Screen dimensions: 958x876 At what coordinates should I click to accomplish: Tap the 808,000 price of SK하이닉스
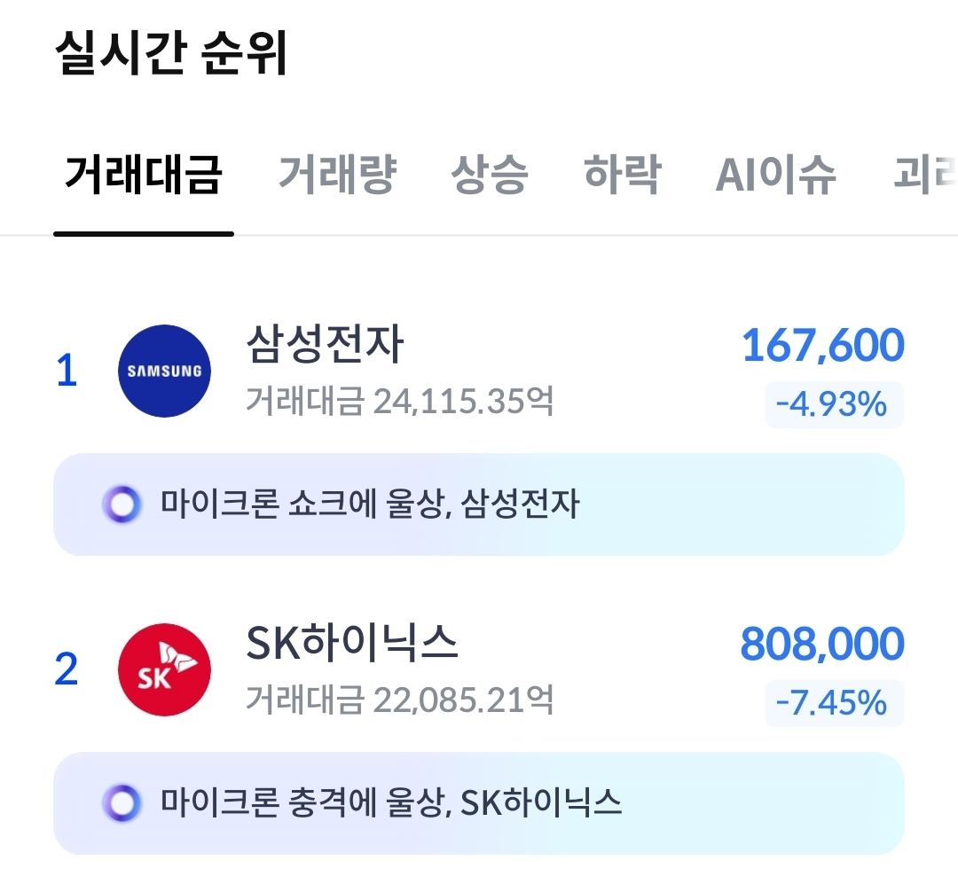[821, 645]
